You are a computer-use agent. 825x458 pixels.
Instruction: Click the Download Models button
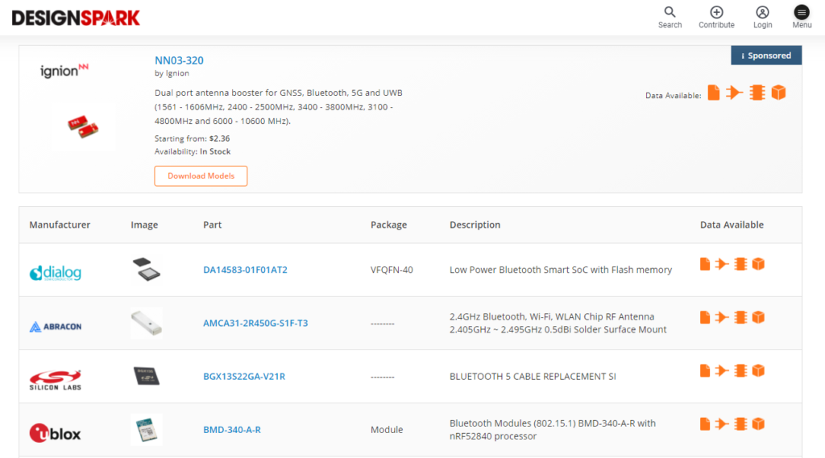click(201, 175)
